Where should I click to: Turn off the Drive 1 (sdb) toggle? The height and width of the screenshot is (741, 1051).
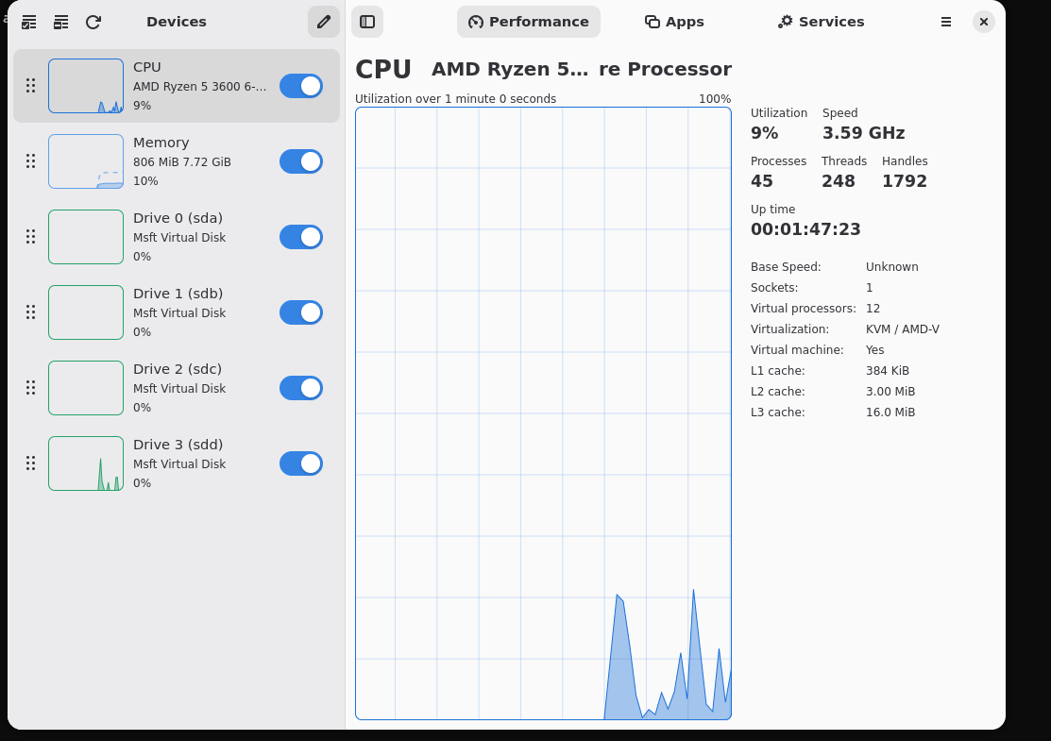point(300,312)
